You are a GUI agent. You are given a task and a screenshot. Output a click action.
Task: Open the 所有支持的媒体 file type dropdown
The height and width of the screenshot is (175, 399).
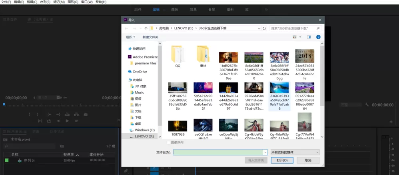295,152
